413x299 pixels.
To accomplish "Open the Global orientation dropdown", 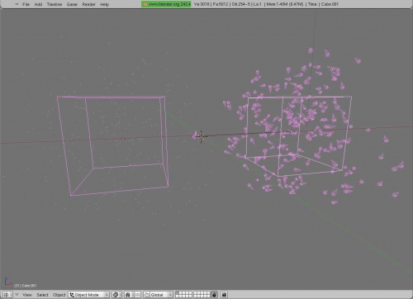I will pos(161,295).
